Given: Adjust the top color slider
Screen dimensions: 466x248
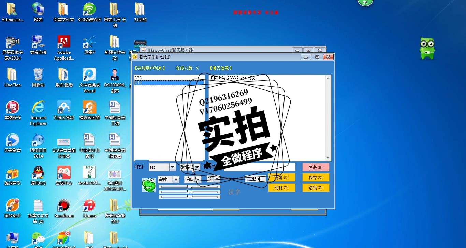Looking at the screenshot, I should click(190, 186).
